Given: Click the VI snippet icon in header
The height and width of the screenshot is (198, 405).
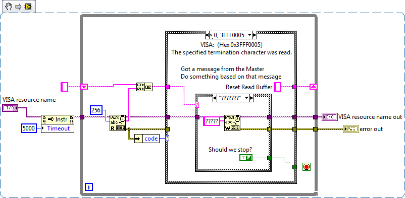Looking at the screenshot, I should tap(28, 7).
